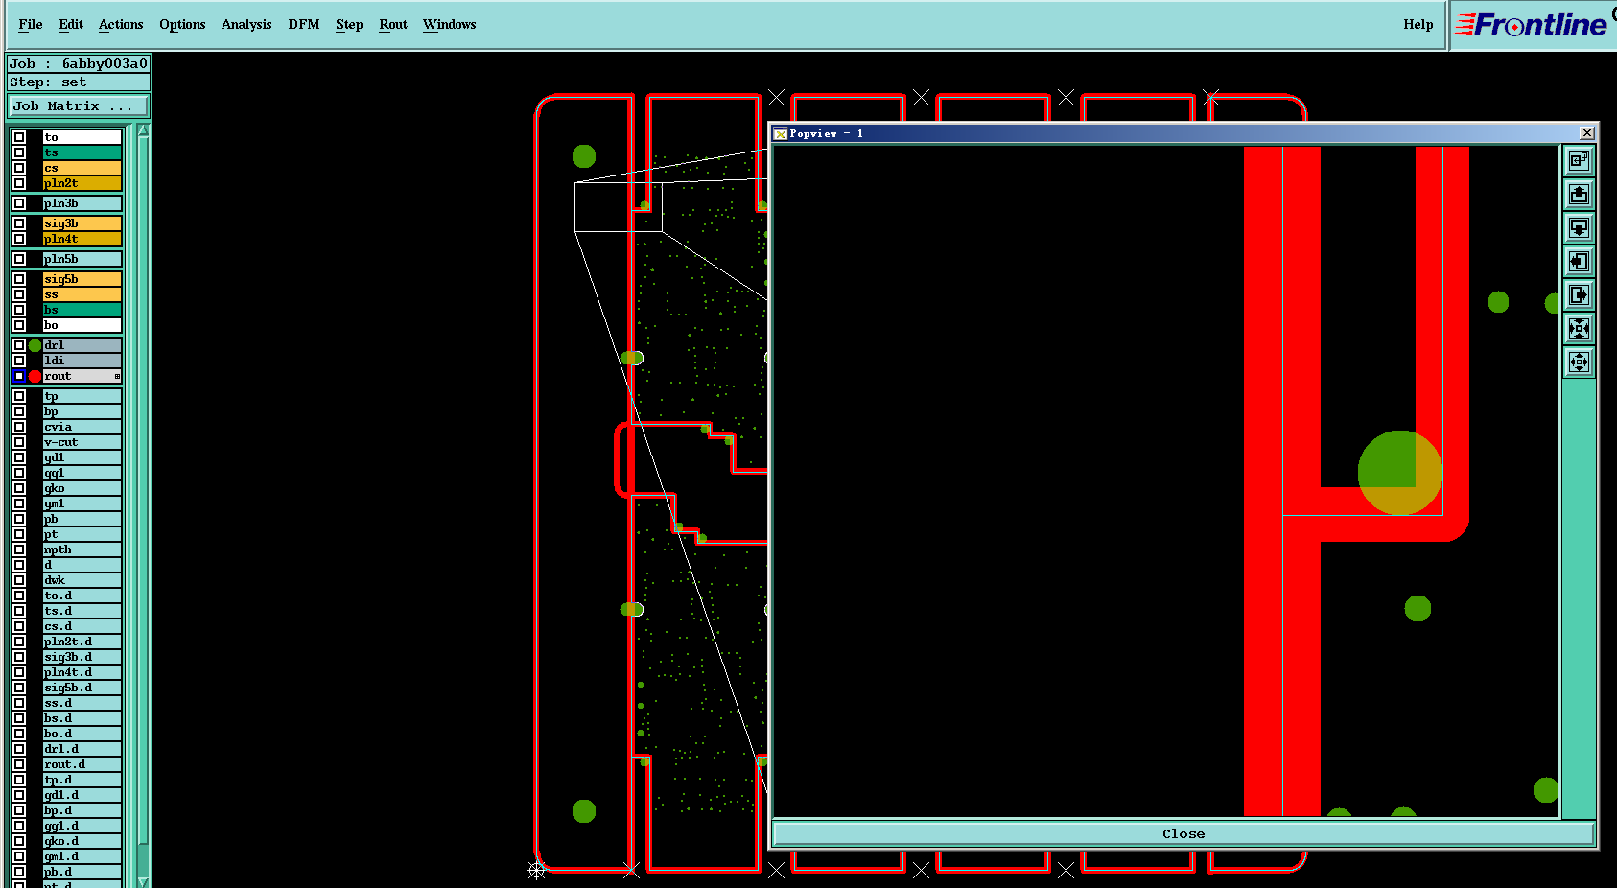Select the 'bo' layer name
Image resolution: width=1617 pixels, height=888 pixels.
point(82,325)
